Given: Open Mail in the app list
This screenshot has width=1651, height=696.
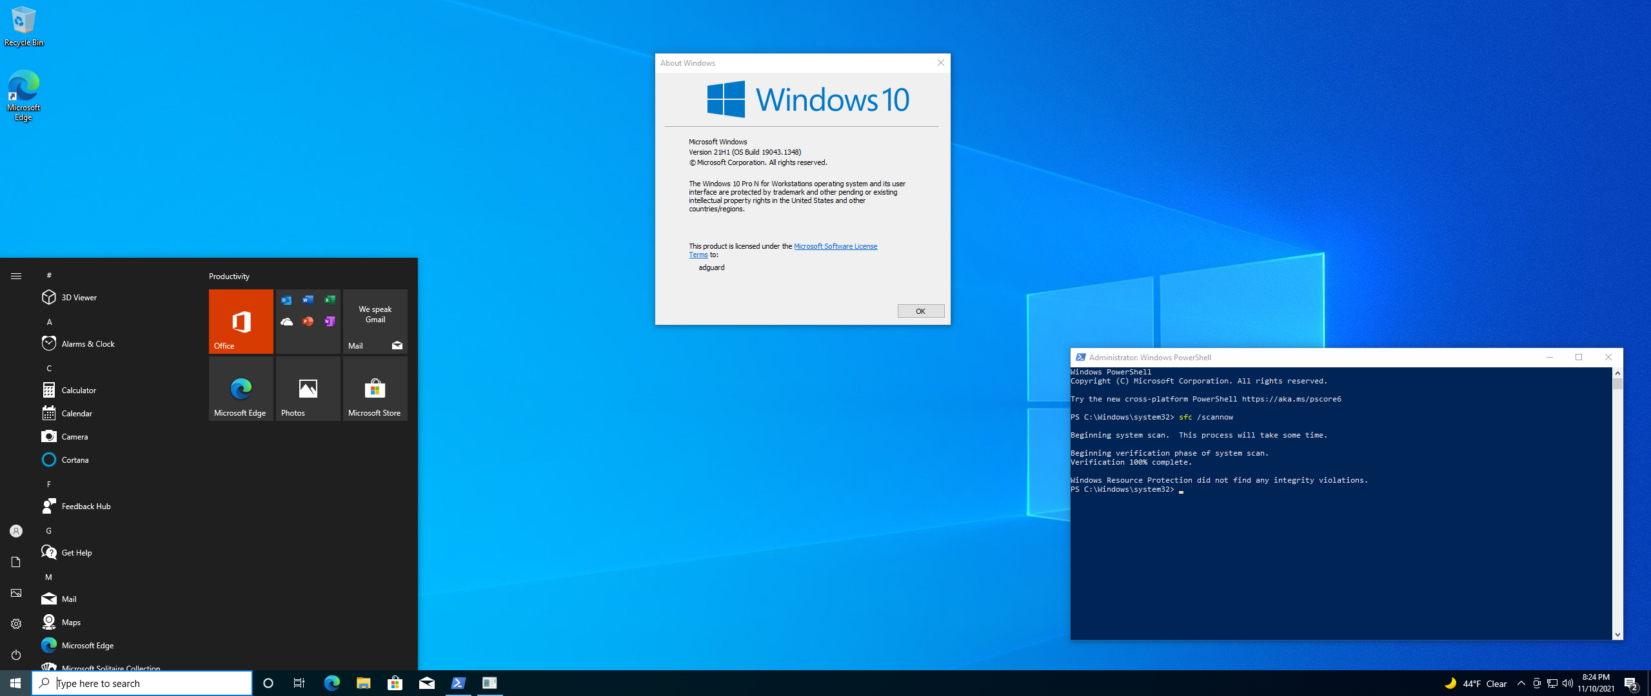Looking at the screenshot, I should click(x=116, y=599).
